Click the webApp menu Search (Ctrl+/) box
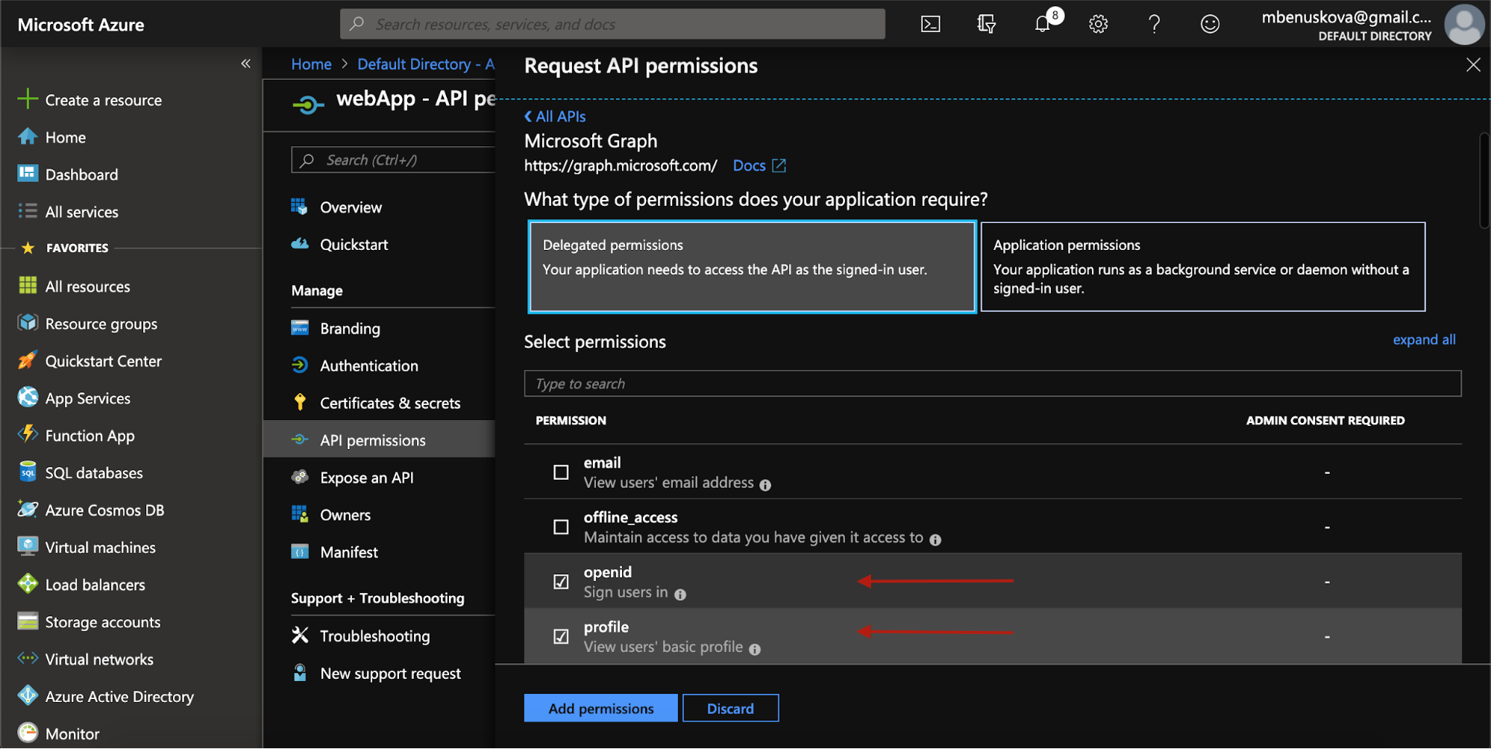The height and width of the screenshot is (749, 1491). 393,160
